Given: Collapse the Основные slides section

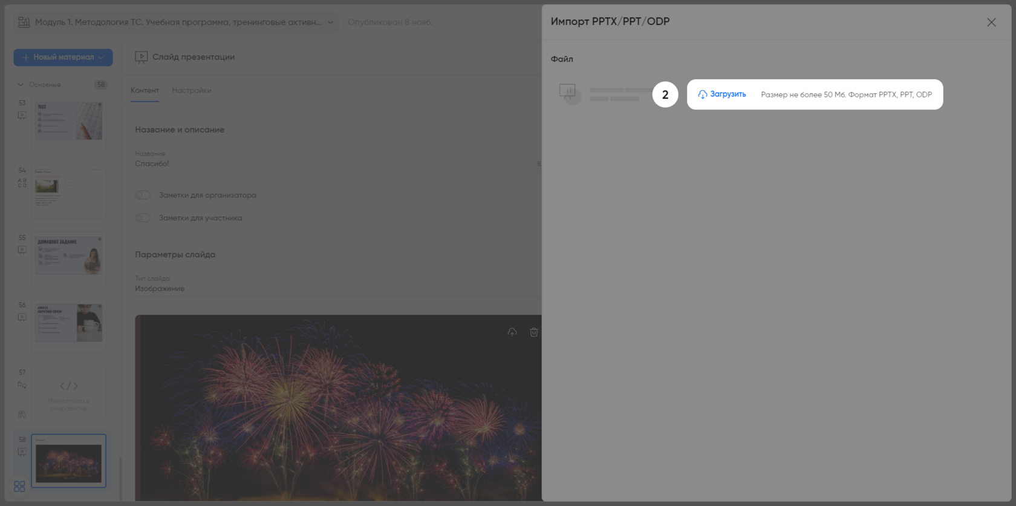Looking at the screenshot, I should [x=21, y=85].
